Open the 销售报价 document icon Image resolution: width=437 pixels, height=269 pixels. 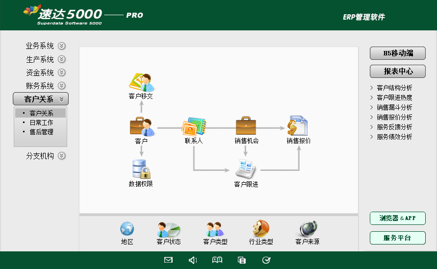point(297,126)
